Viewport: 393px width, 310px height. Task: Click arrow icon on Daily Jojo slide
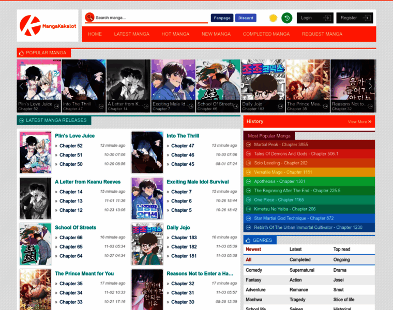[280, 106]
